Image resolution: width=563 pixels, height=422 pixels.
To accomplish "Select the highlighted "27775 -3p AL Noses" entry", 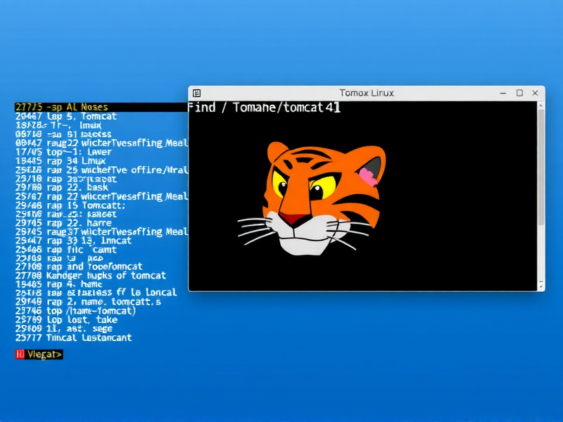I will [x=63, y=107].
